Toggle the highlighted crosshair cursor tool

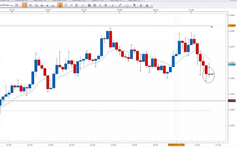(x=60, y=5)
